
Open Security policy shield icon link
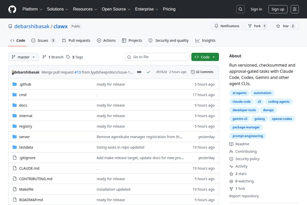click(x=231, y=159)
